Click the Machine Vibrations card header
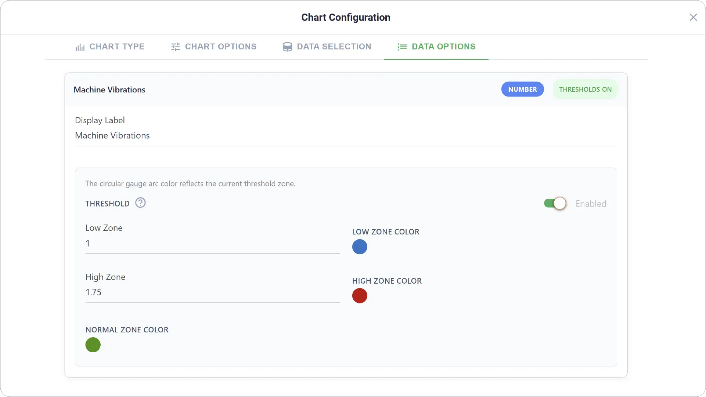Image resolution: width=706 pixels, height=397 pixels. pyautogui.click(x=346, y=90)
